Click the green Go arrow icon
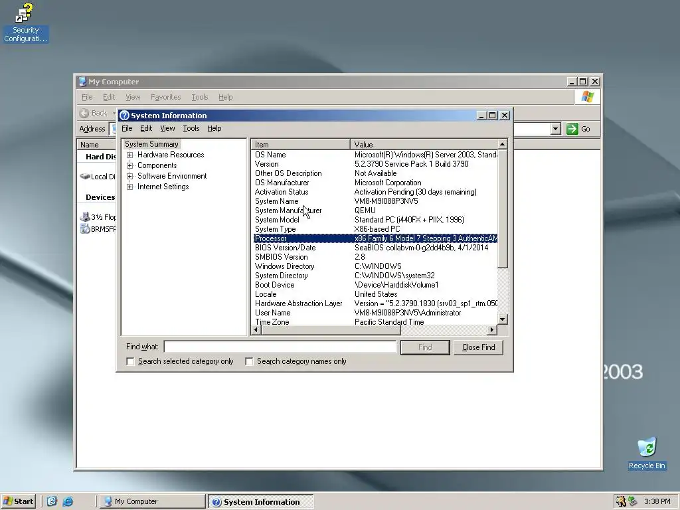 [x=572, y=129]
